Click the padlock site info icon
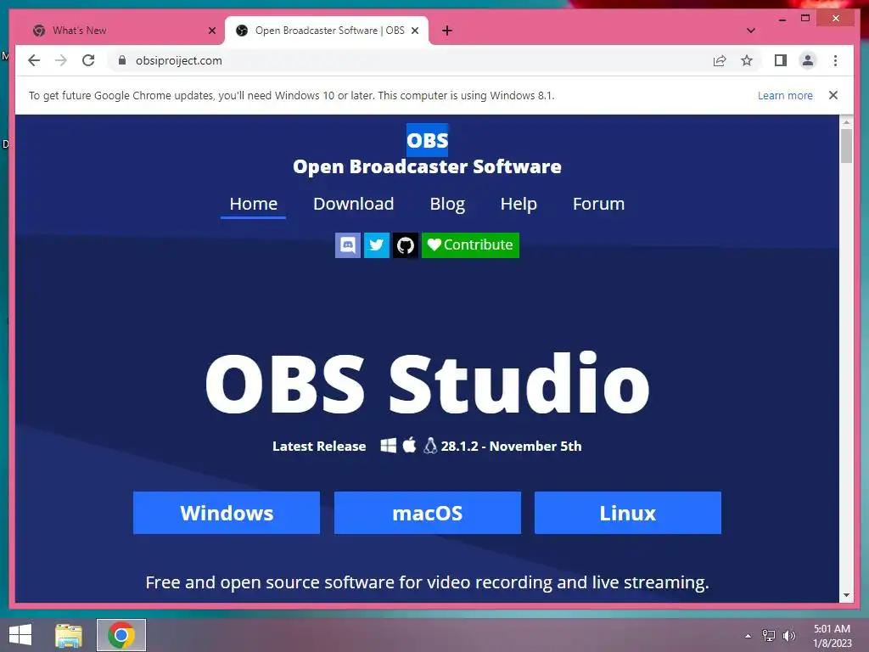Image resolution: width=869 pixels, height=652 pixels. click(122, 60)
